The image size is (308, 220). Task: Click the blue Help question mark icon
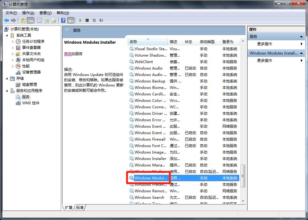pyautogui.click(x=63, y=20)
